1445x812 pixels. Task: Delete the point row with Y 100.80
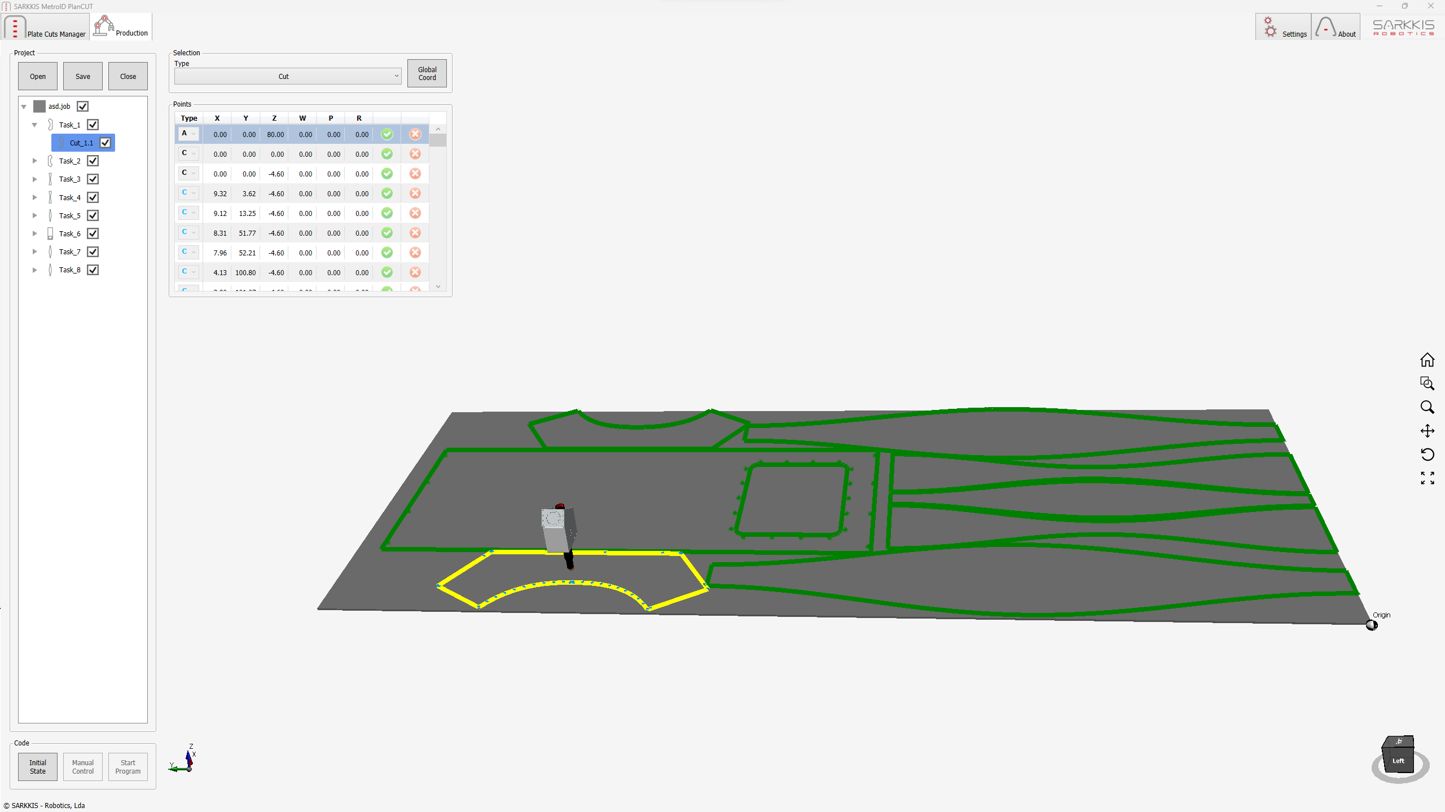(x=415, y=272)
